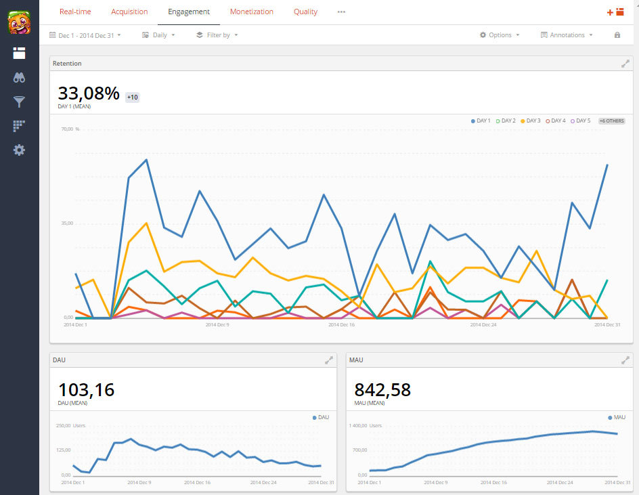Expand the DAU widget fullscreen
Screen dimensions: 639x495
[328, 360]
